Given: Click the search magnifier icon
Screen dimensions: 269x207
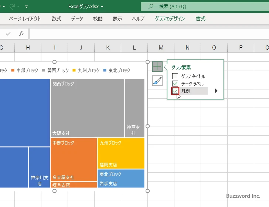Looking at the screenshot, I should coord(151,7).
